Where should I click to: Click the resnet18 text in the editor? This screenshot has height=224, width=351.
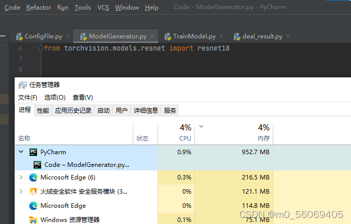coord(213,48)
